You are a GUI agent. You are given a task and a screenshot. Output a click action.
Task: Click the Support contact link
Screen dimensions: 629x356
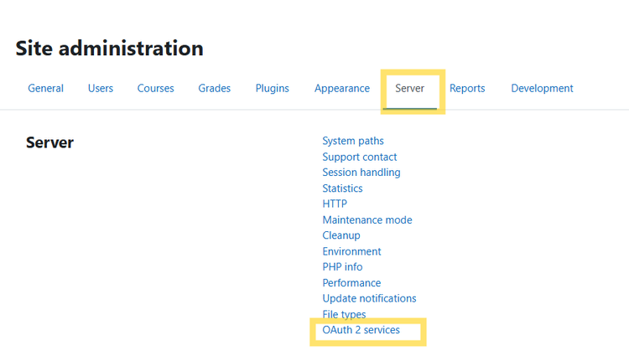pos(360,157)
